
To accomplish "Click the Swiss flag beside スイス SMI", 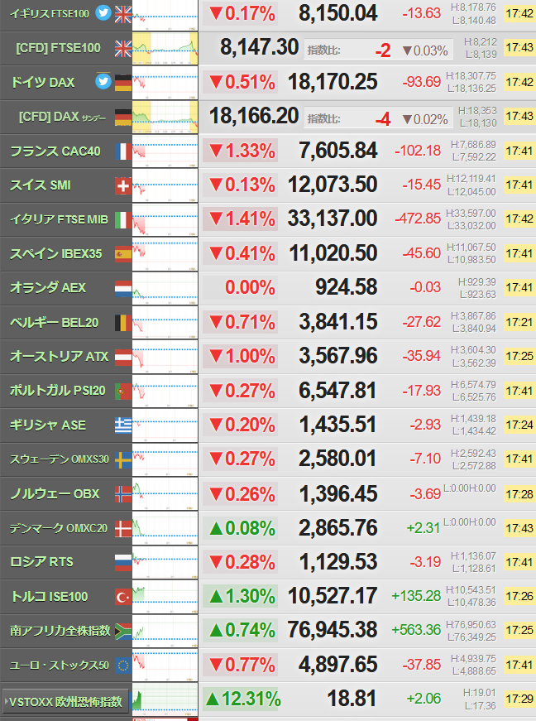I will (x=123, y=185).
